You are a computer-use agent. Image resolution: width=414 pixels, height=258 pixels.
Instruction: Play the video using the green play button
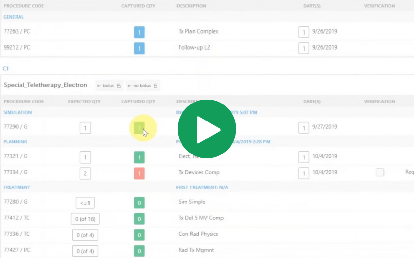(207, 129)
